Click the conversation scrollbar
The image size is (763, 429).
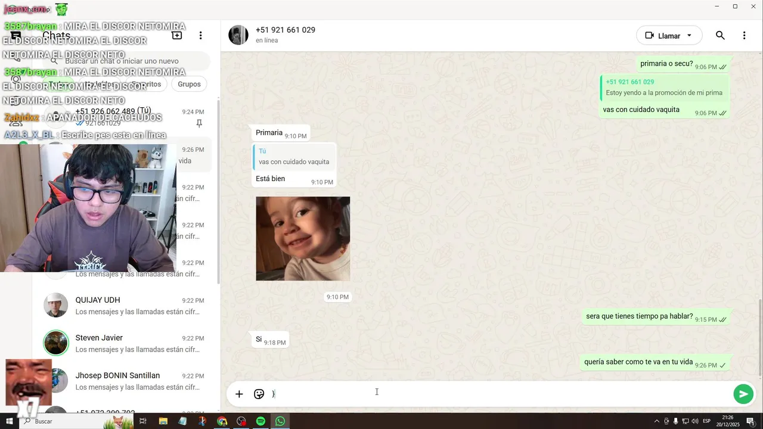[x=760, y=337]
